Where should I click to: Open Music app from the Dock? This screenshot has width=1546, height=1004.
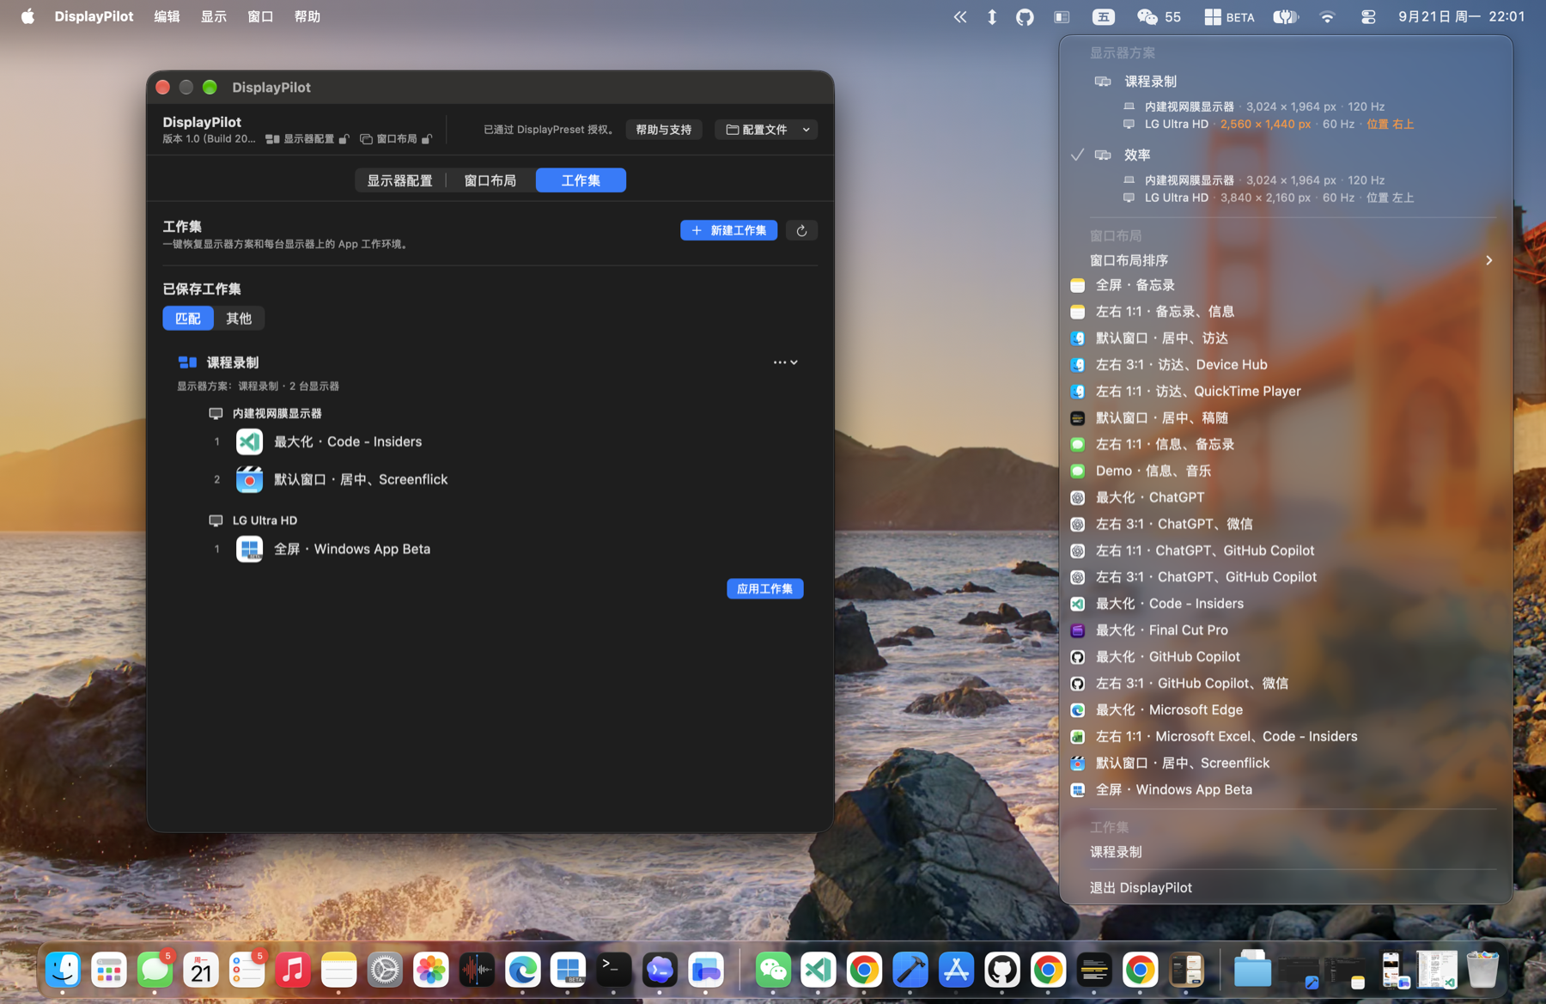click(x=293, y=971)
